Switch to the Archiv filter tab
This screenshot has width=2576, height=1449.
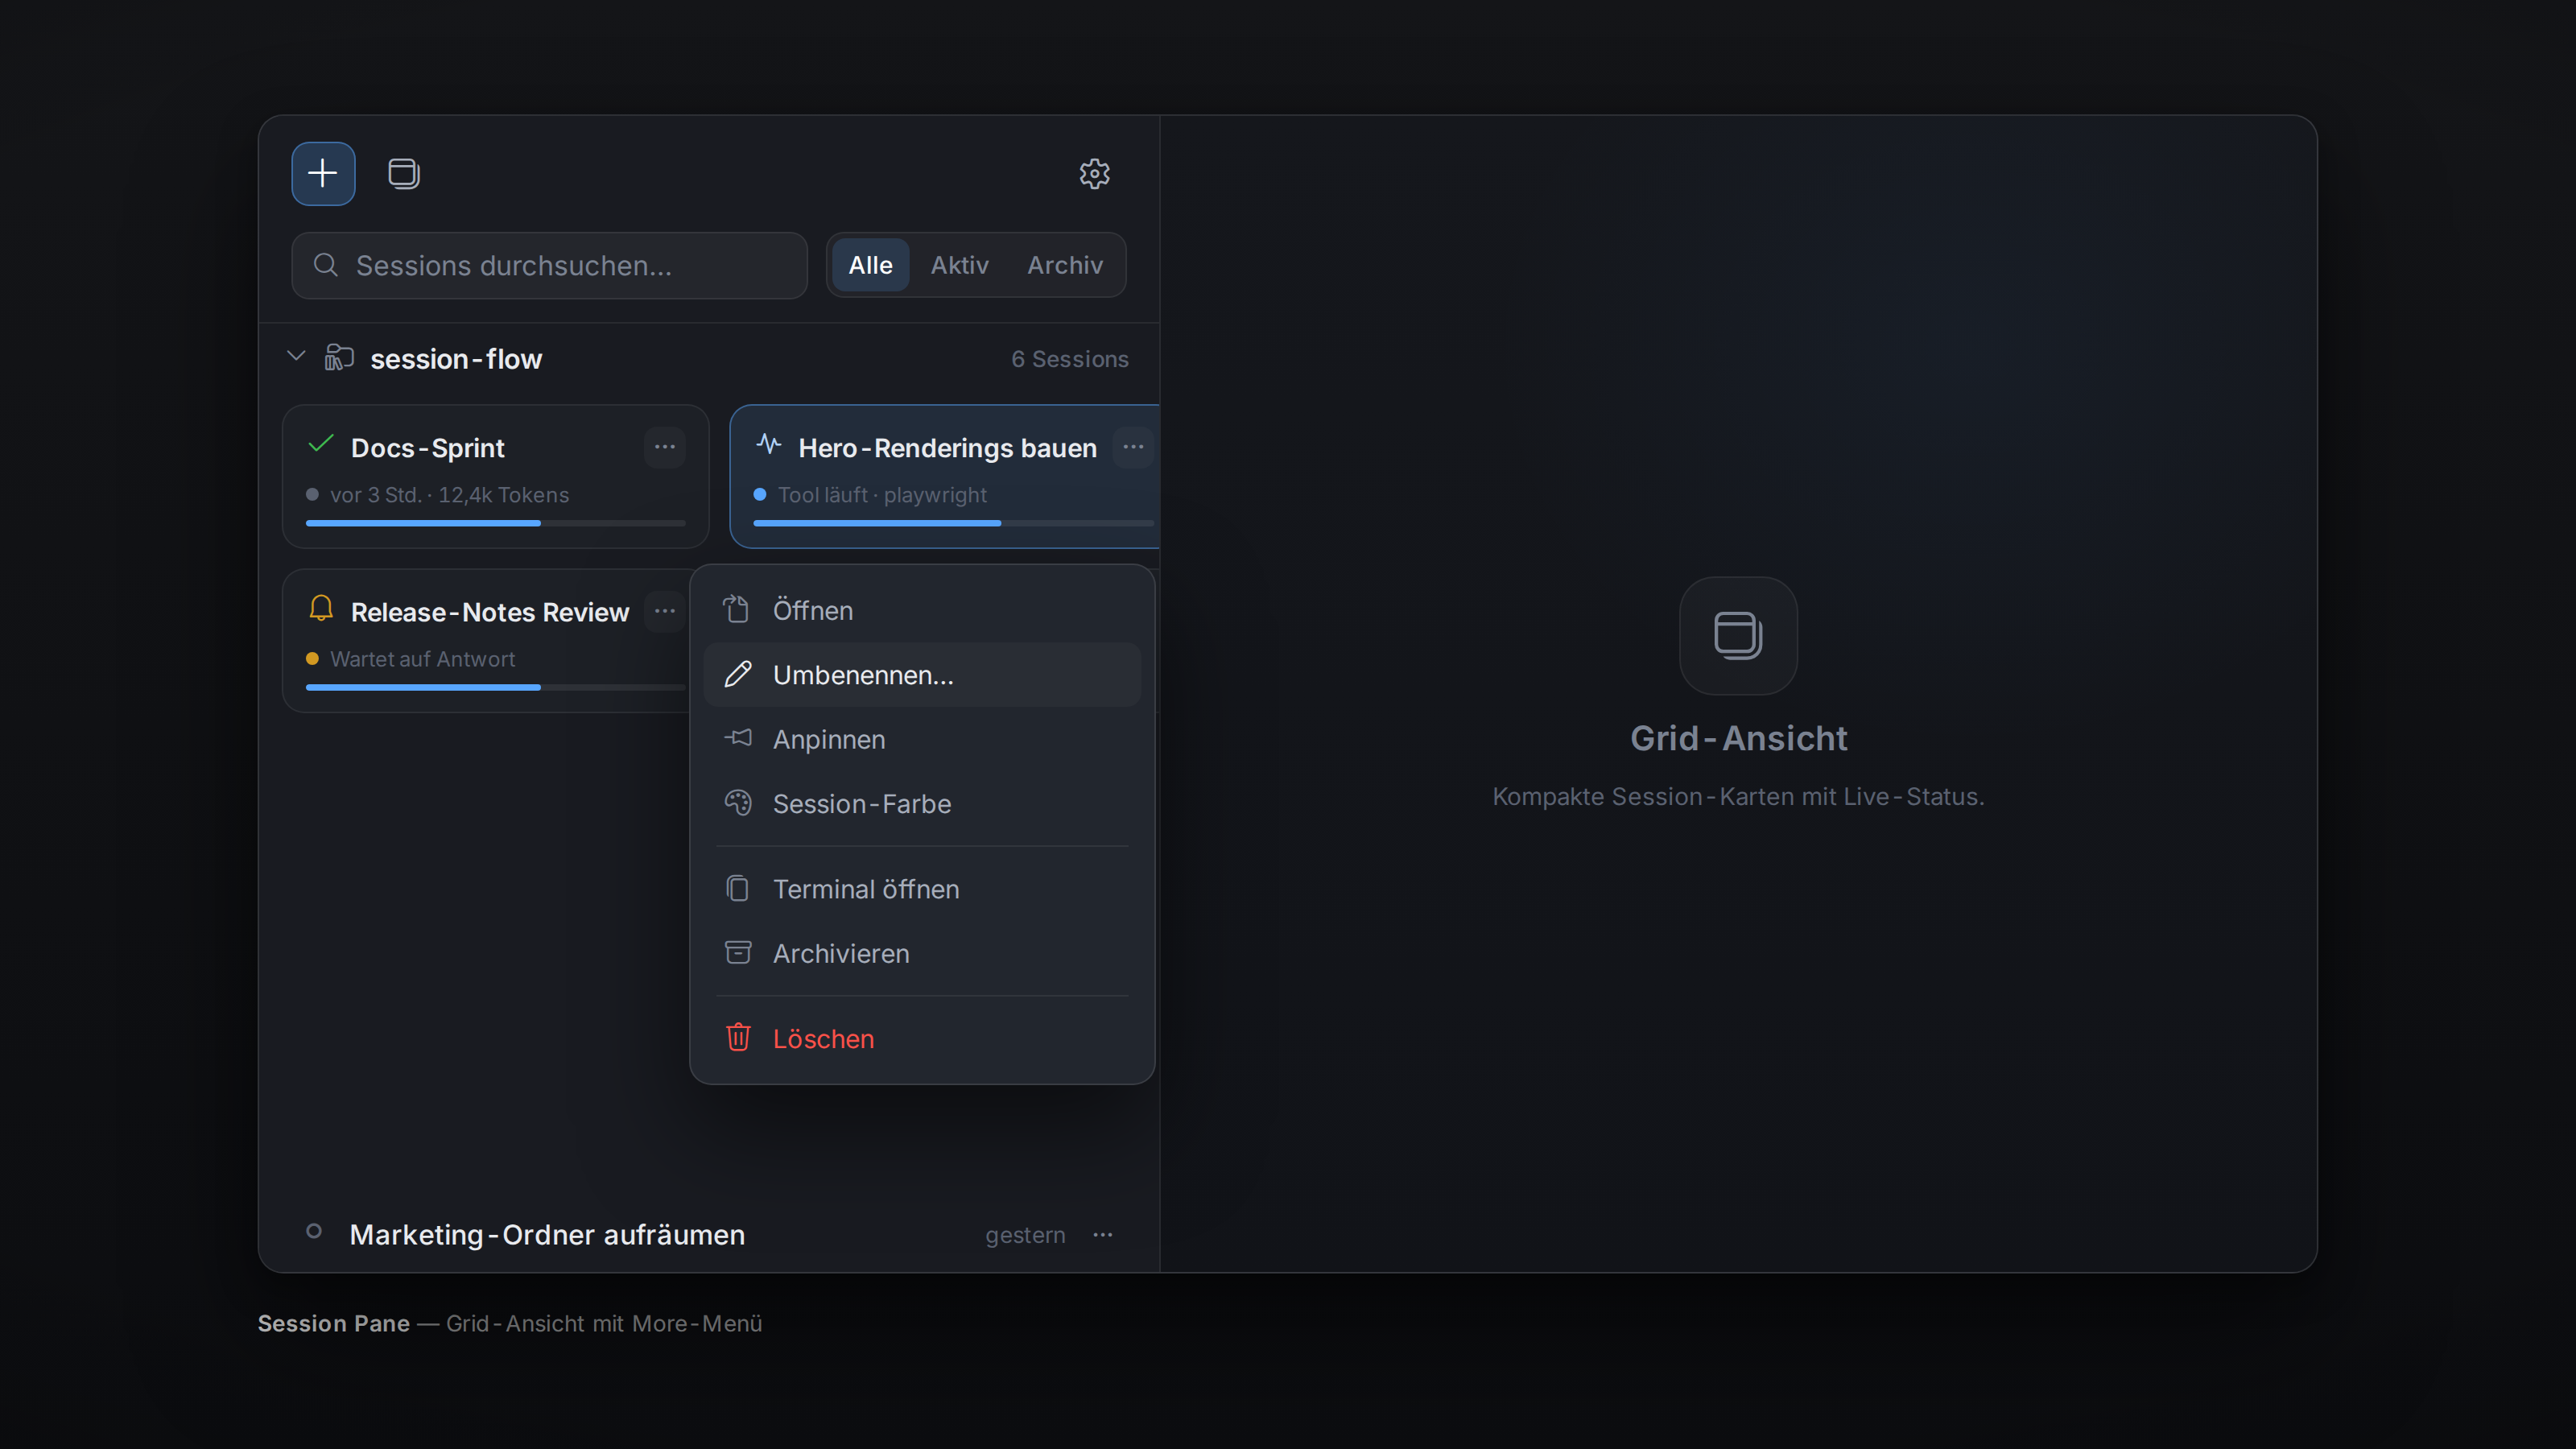tap(1064, 265)
